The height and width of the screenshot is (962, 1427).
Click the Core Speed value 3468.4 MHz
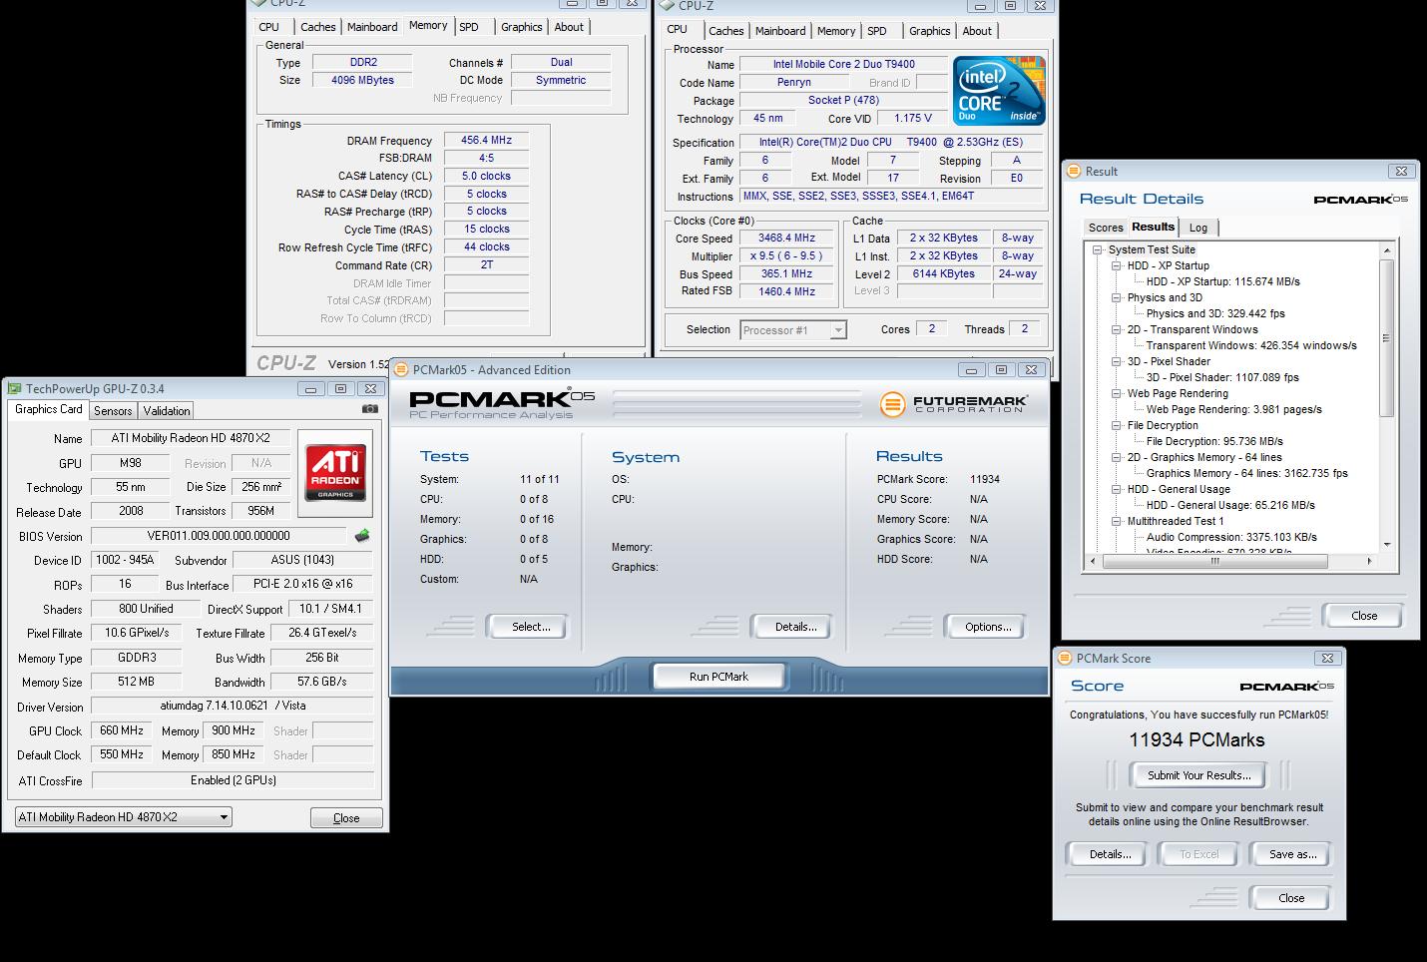click(786, 239)
